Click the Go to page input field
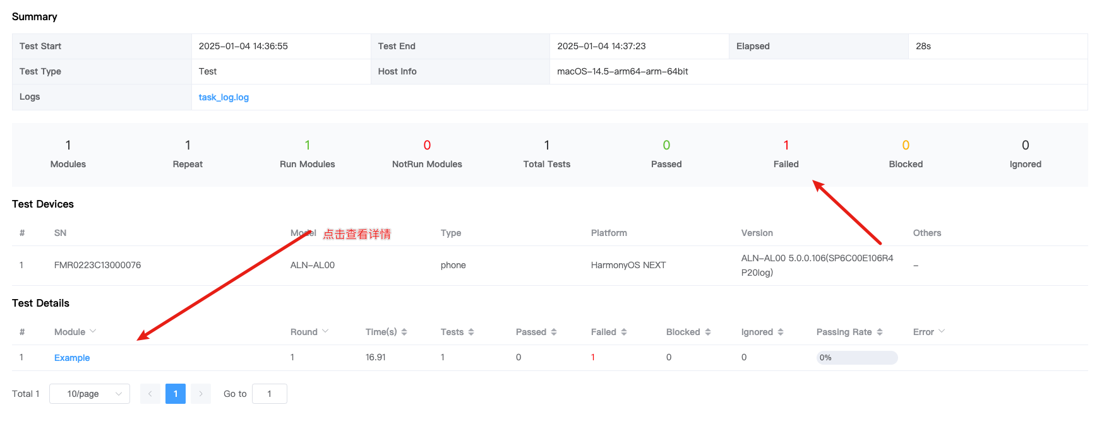Viewport: 1097px width, 448px height. point(270,394)
